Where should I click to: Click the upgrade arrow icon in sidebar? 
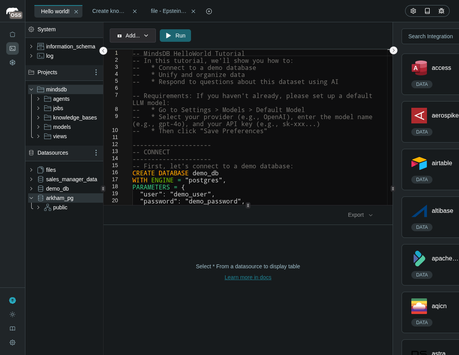pyautogui.click(x=12, y=301)
